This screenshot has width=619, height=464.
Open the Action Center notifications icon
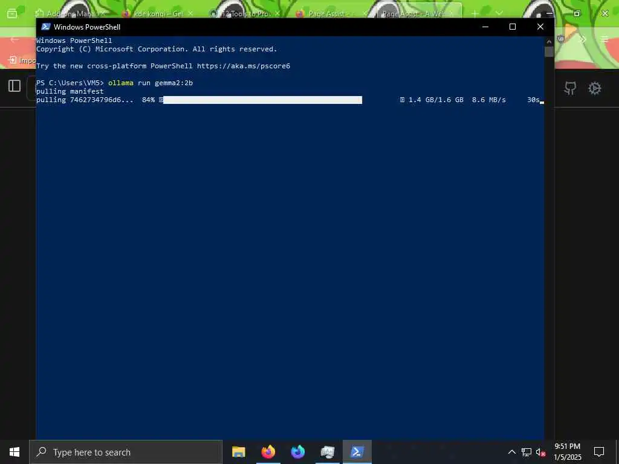pyautogui.click(x=599, y=452)
